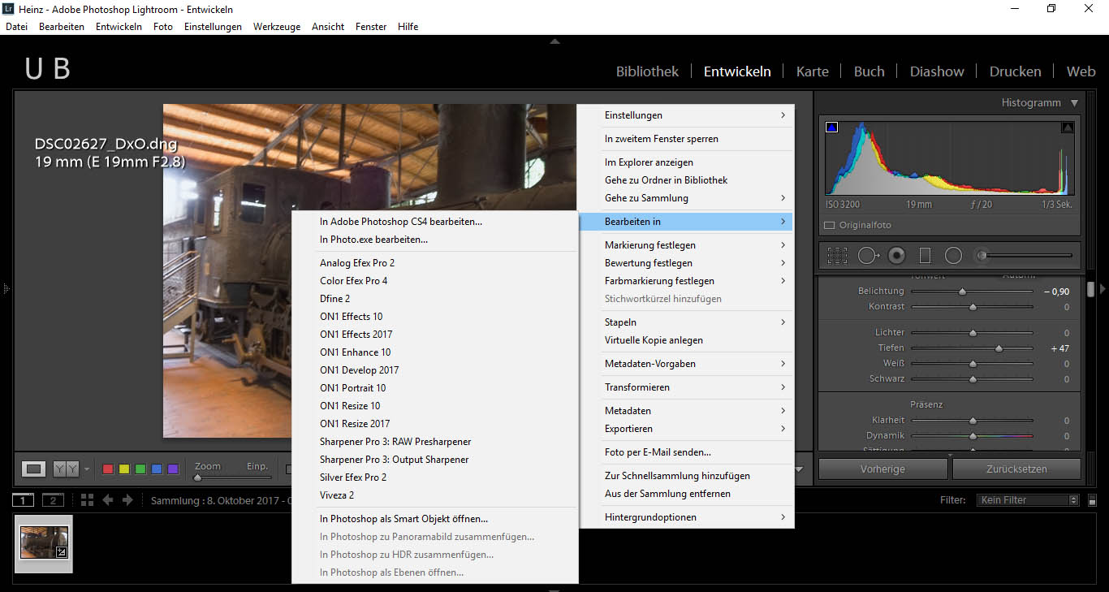The height and width of the screenshot is (592, 1109).
Task: Select the Radial Filter tool
Action: click(x=953, y=256)
